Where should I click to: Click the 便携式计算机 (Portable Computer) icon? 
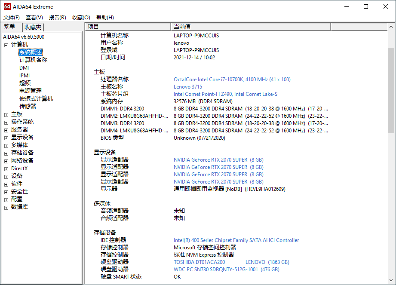click(x=32, y=98)
